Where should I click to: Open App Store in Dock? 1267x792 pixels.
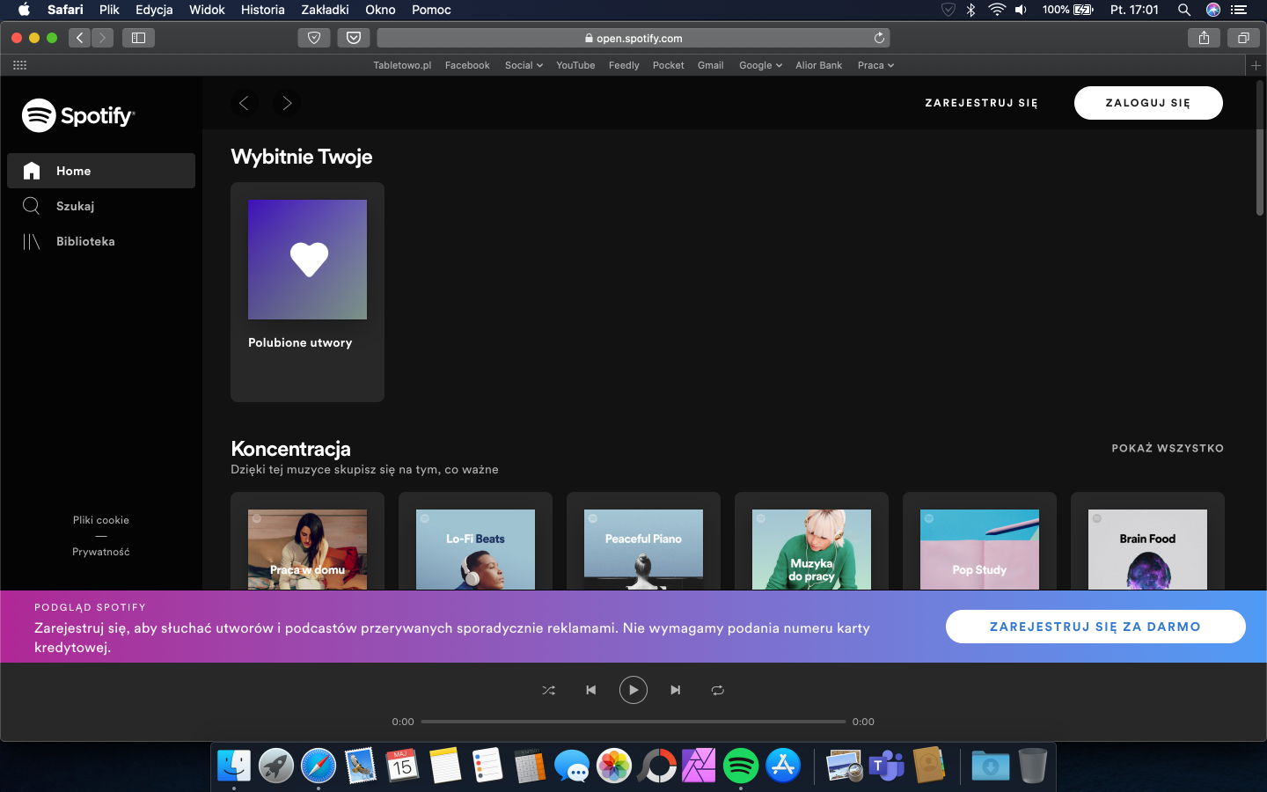click(x=783, y=766)
